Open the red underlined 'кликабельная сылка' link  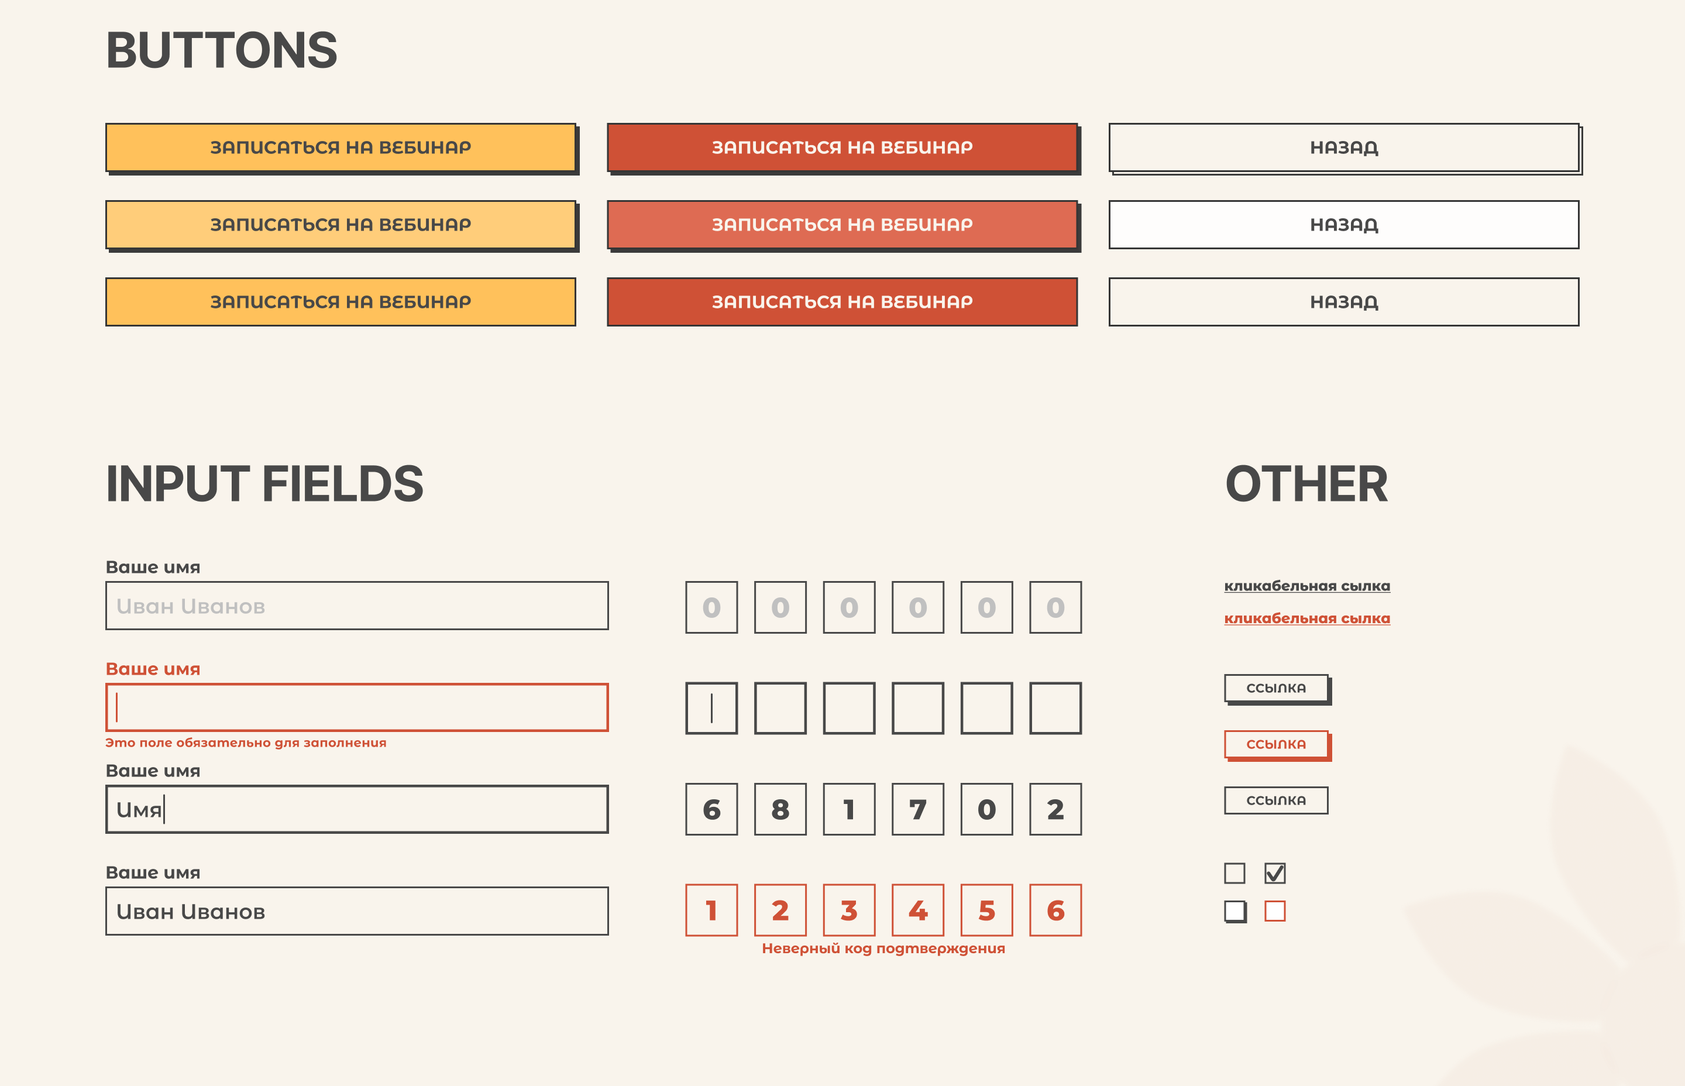pyautogui.click(x=1306, y=618)
